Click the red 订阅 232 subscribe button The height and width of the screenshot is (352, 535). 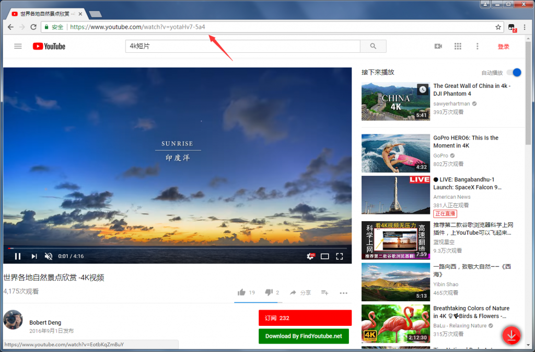305,317
